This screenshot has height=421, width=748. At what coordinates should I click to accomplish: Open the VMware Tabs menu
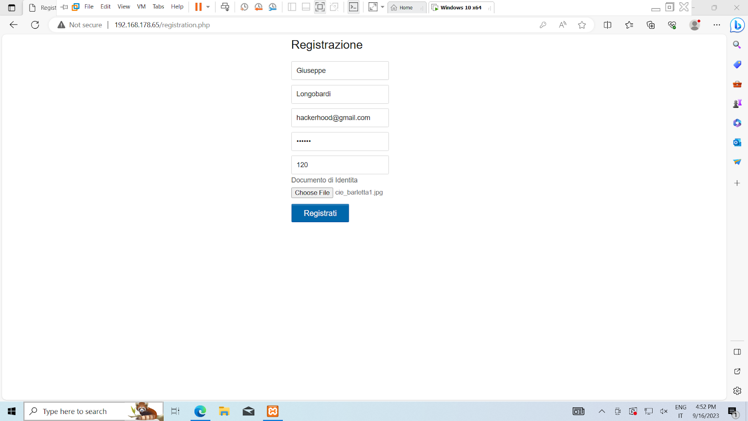(158, 7)
